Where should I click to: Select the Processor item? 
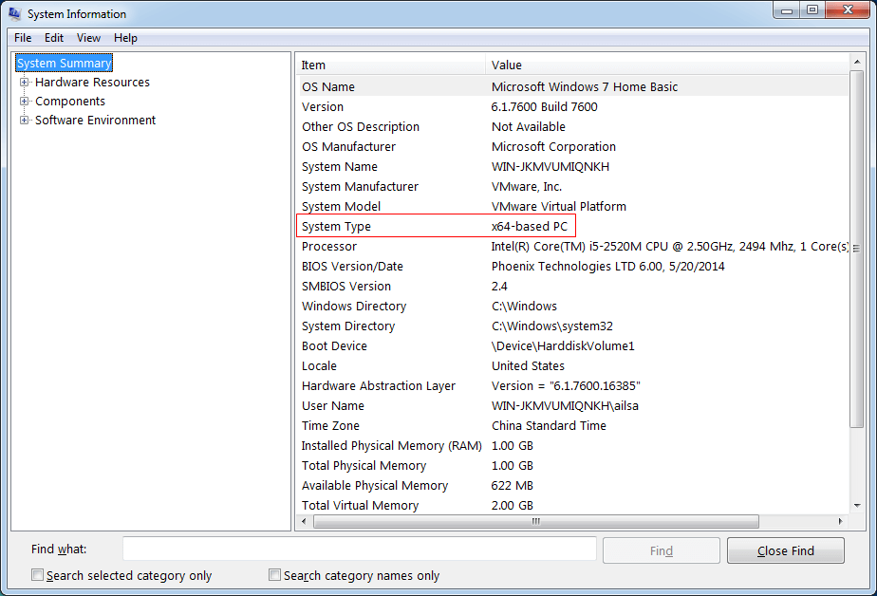328,247
